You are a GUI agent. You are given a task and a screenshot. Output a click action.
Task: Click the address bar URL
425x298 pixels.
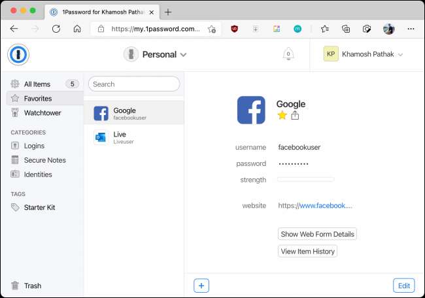[156, 29]
